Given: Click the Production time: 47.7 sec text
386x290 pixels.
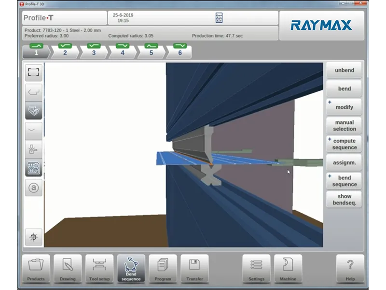Looking at the screenshot, I should point(218,36).
